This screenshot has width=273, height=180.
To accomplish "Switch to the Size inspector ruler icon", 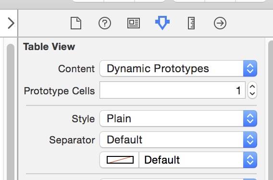I will [191, 23].
